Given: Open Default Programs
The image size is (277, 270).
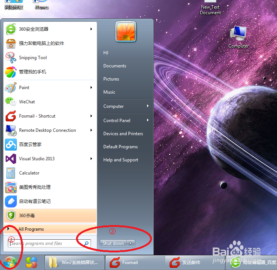Looking at the screenshot, I should coord(121,147).
